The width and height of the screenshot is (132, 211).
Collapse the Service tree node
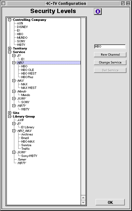[9, 52]
